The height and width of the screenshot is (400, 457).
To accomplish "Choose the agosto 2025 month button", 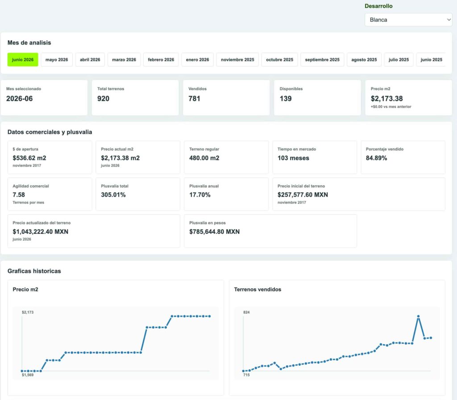I will pos(364,59).
